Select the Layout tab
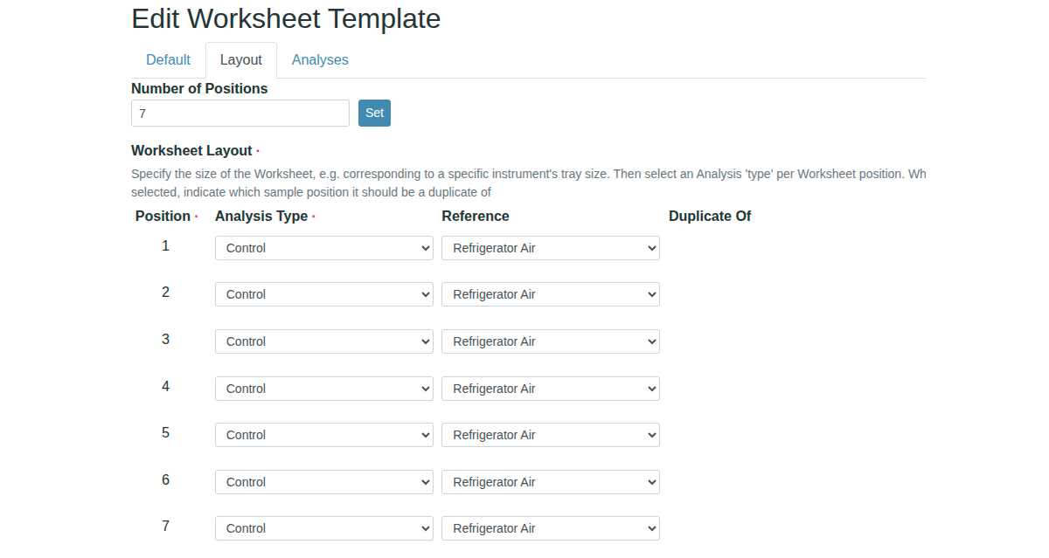The width and height of the screenshot is (1049, 558). [x=241, y=60]
